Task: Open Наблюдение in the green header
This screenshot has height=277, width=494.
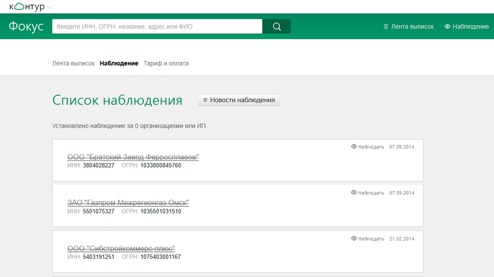Action: 466,27
